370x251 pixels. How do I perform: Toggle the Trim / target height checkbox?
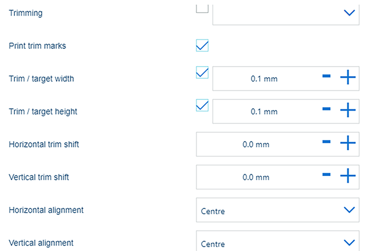click(202, 106)
